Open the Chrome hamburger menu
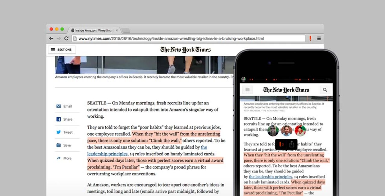The height and width of the screenshot is (196, 385). [x=319, y=38]
